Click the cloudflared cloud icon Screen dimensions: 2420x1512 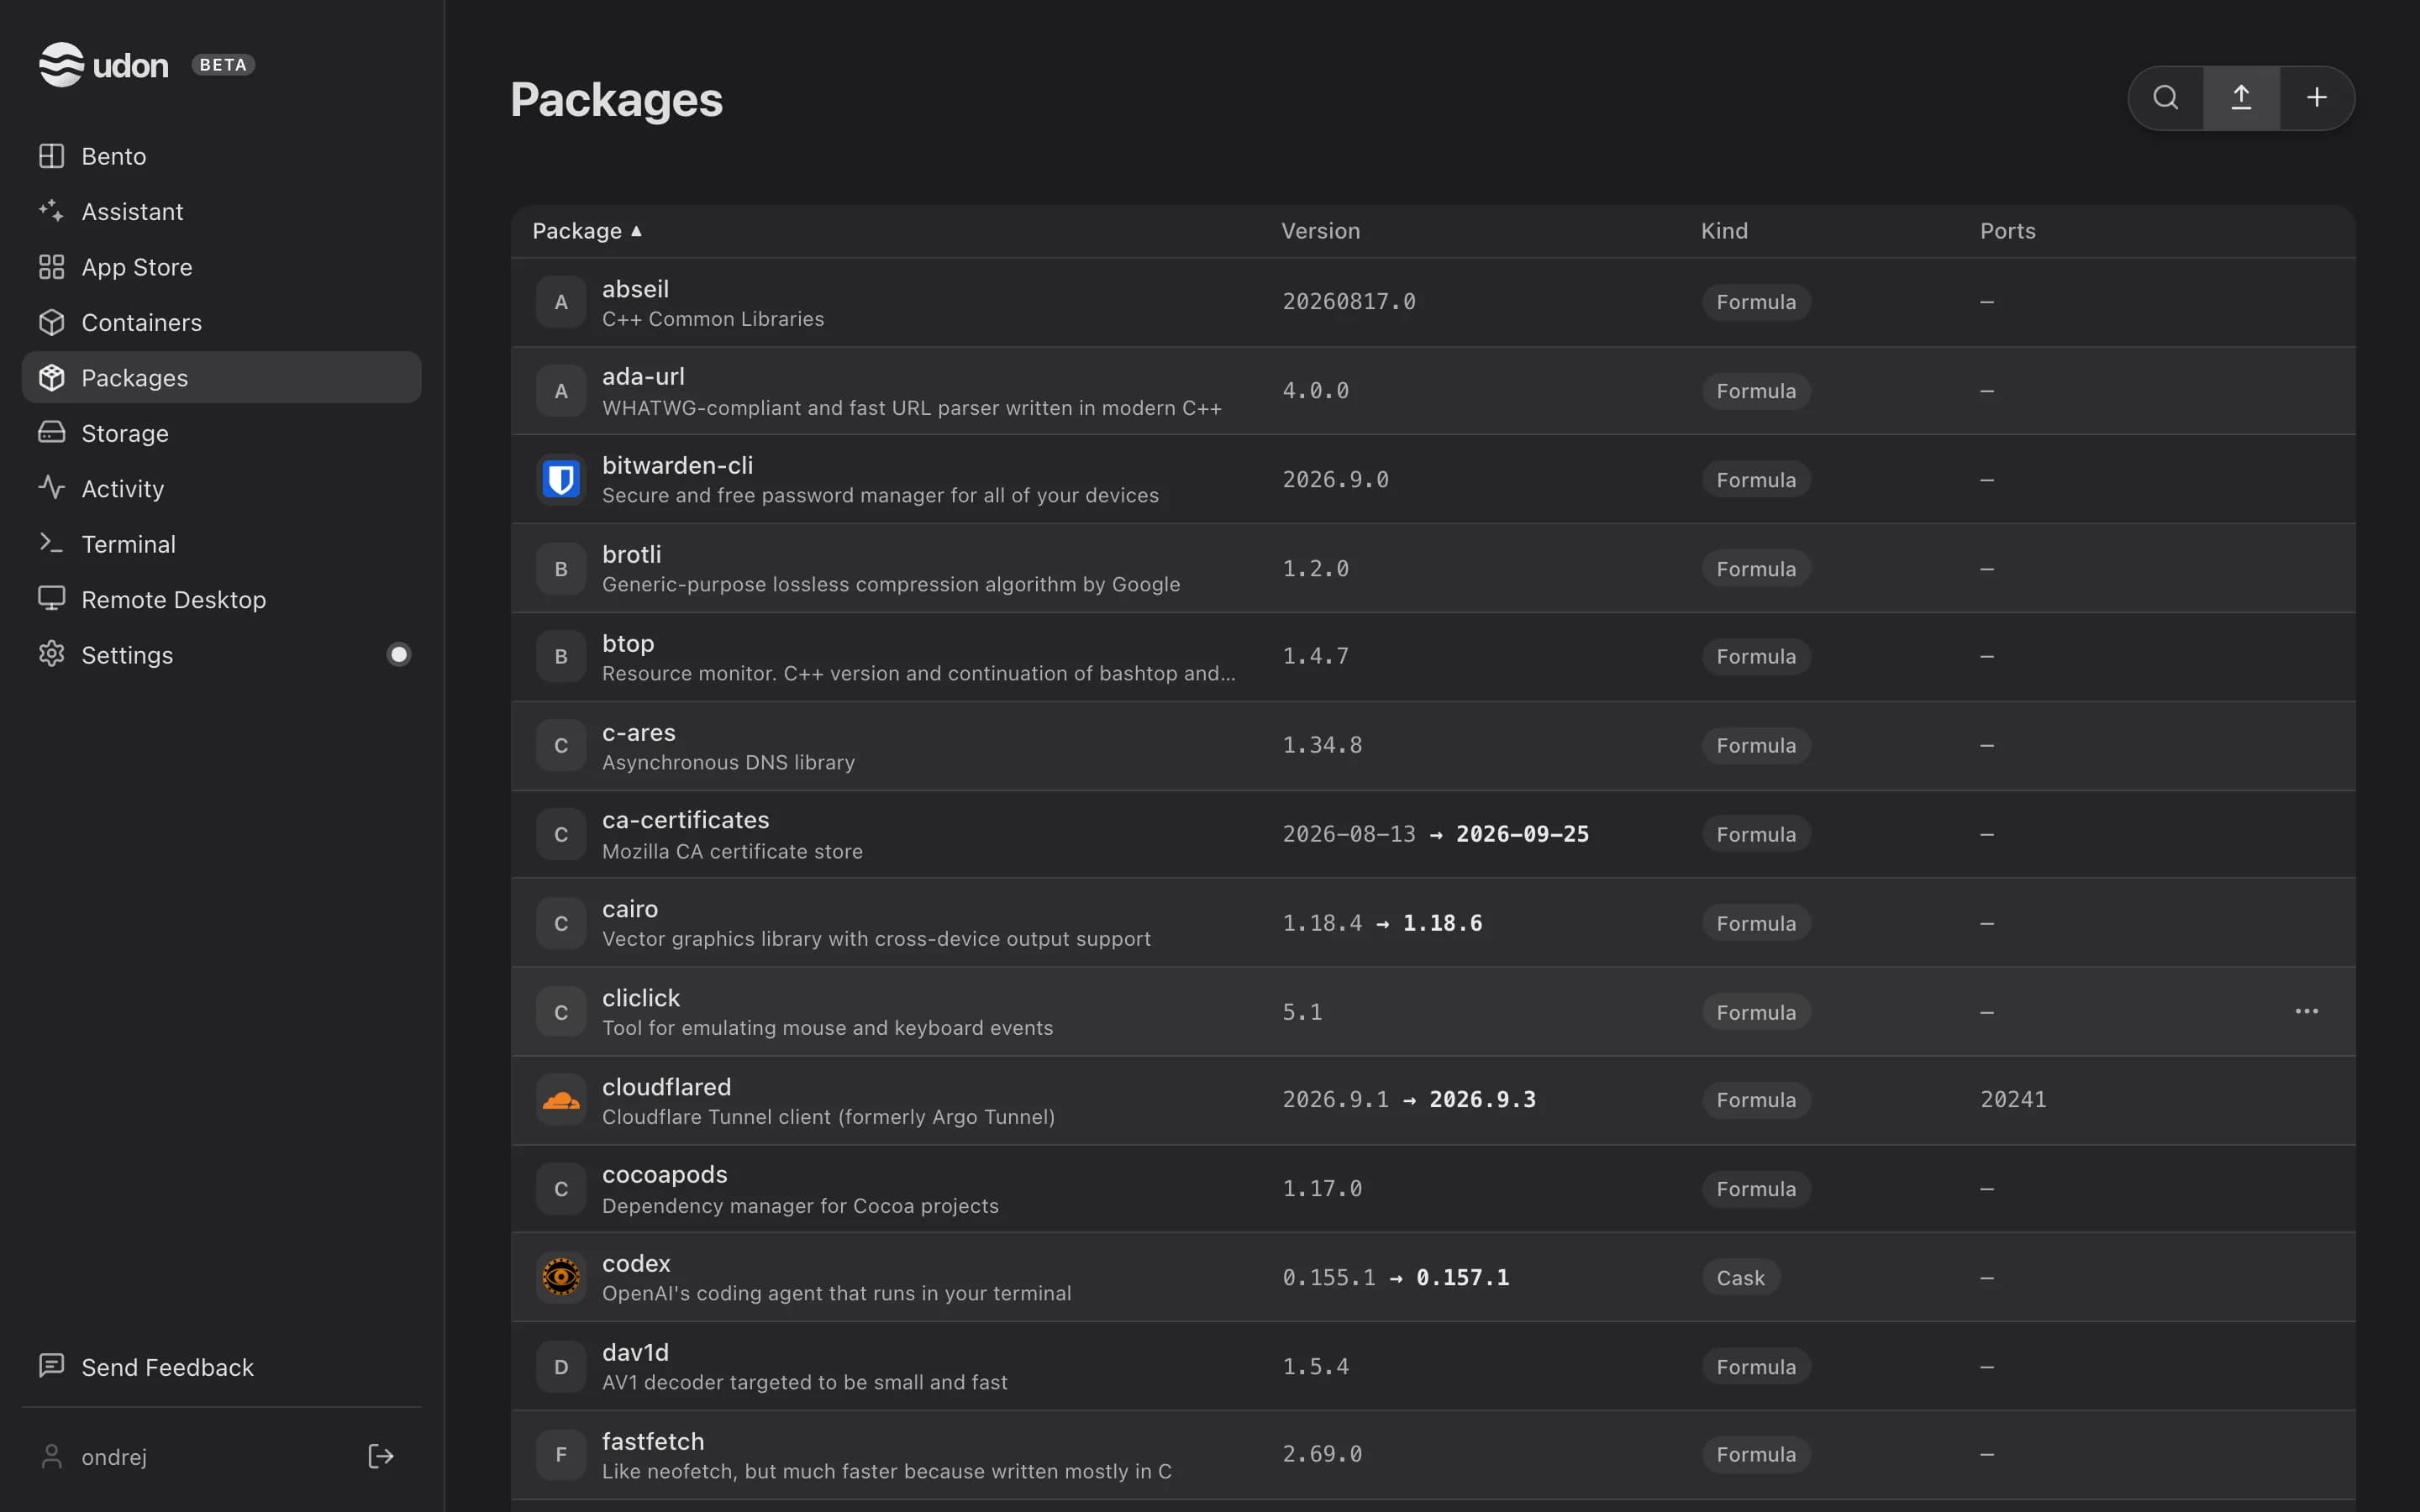coord(561,1100)
